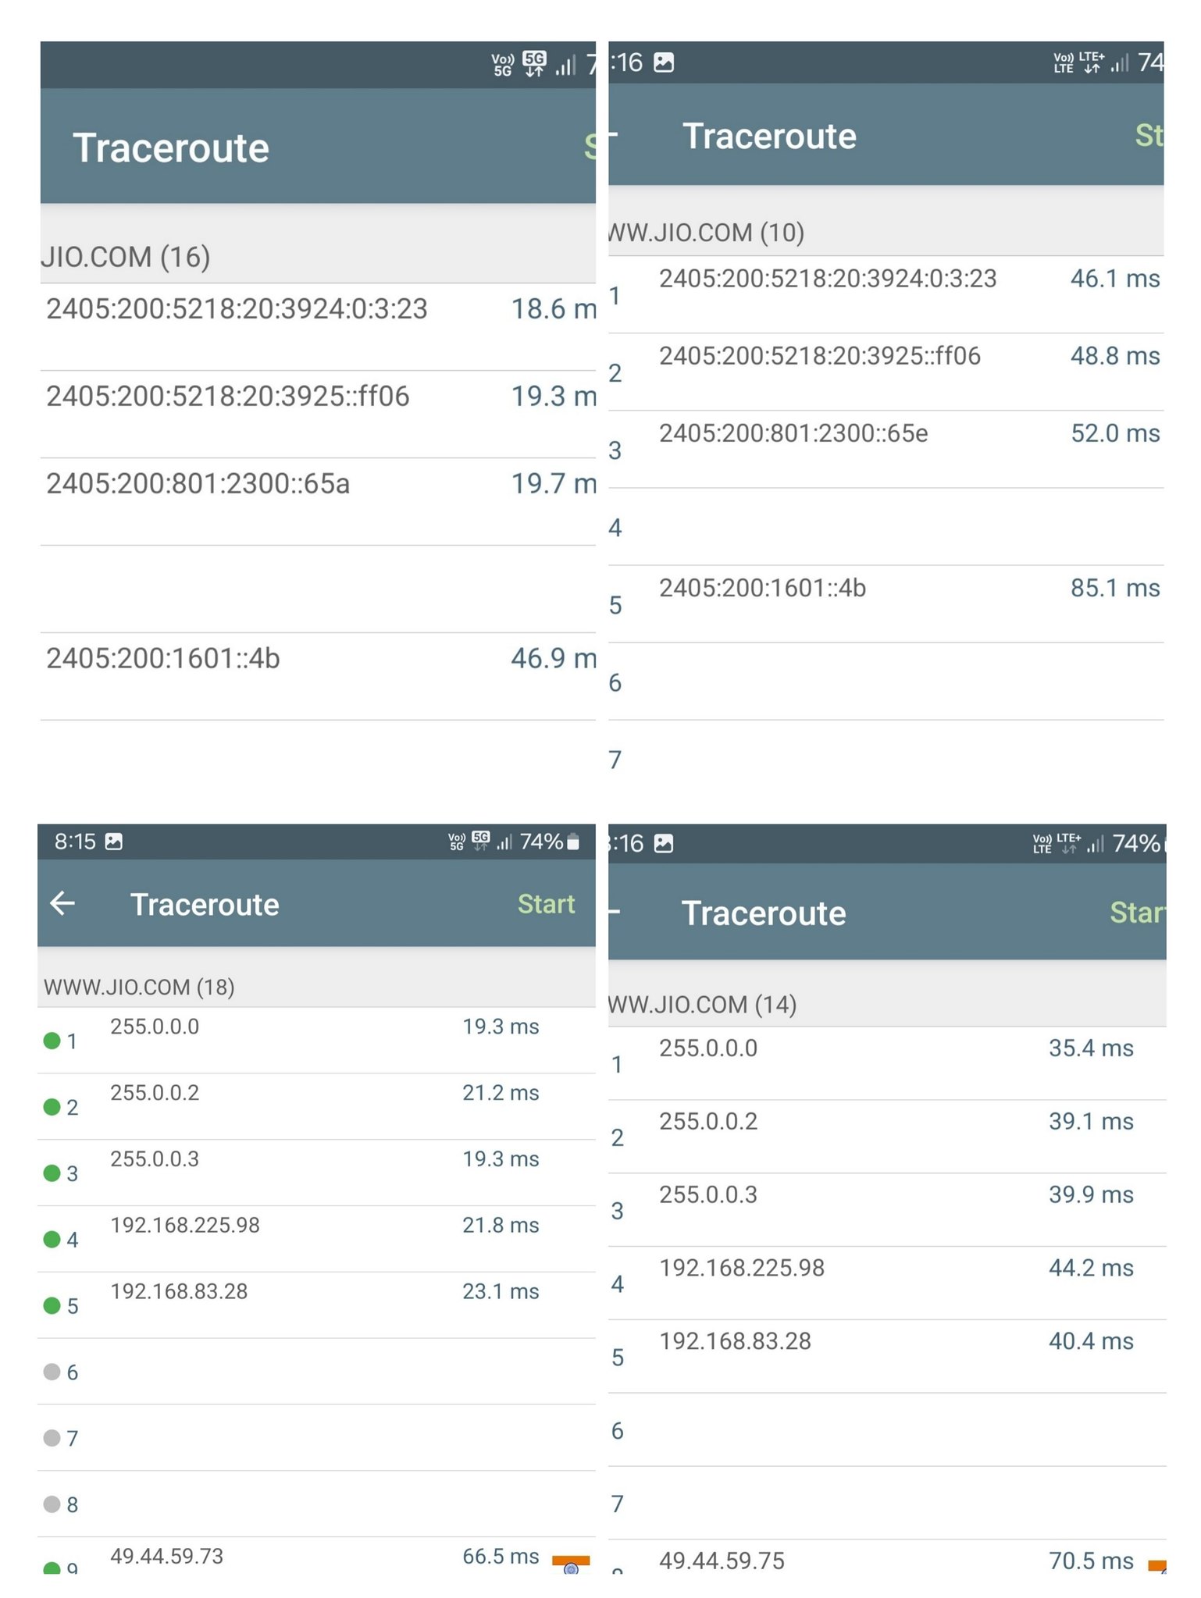Tap the 49.44.59.73 hop address
The width and height of the screenshot is (1201, 1598).
pyautogui.click(x=166, y=1556)
